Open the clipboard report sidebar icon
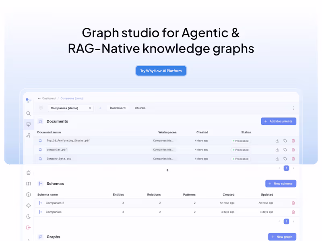 28,173
